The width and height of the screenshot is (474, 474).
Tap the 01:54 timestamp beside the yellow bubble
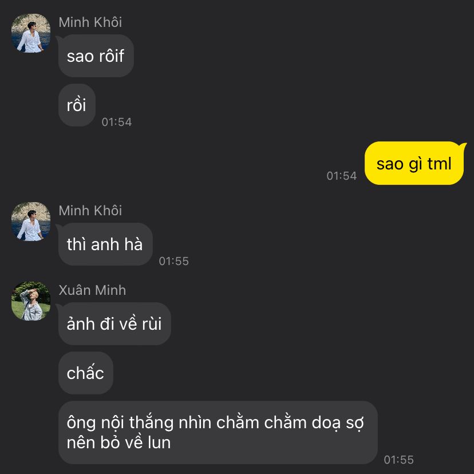tap(342, 176)
